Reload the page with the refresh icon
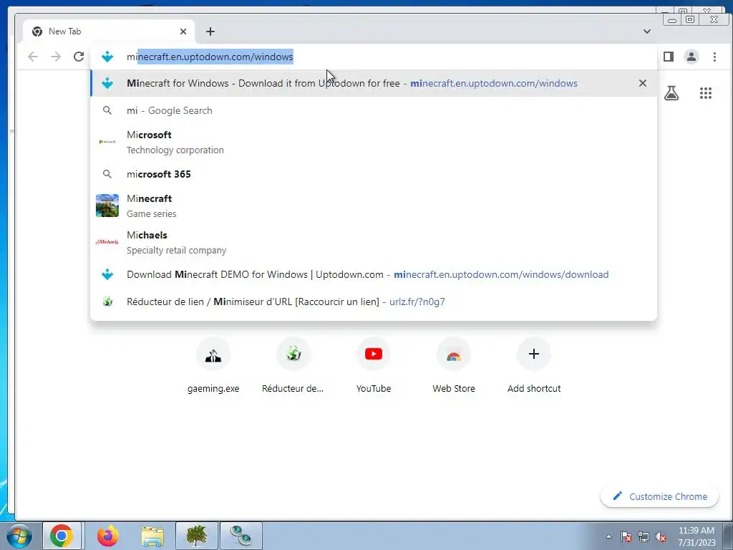 pos(79,57)
